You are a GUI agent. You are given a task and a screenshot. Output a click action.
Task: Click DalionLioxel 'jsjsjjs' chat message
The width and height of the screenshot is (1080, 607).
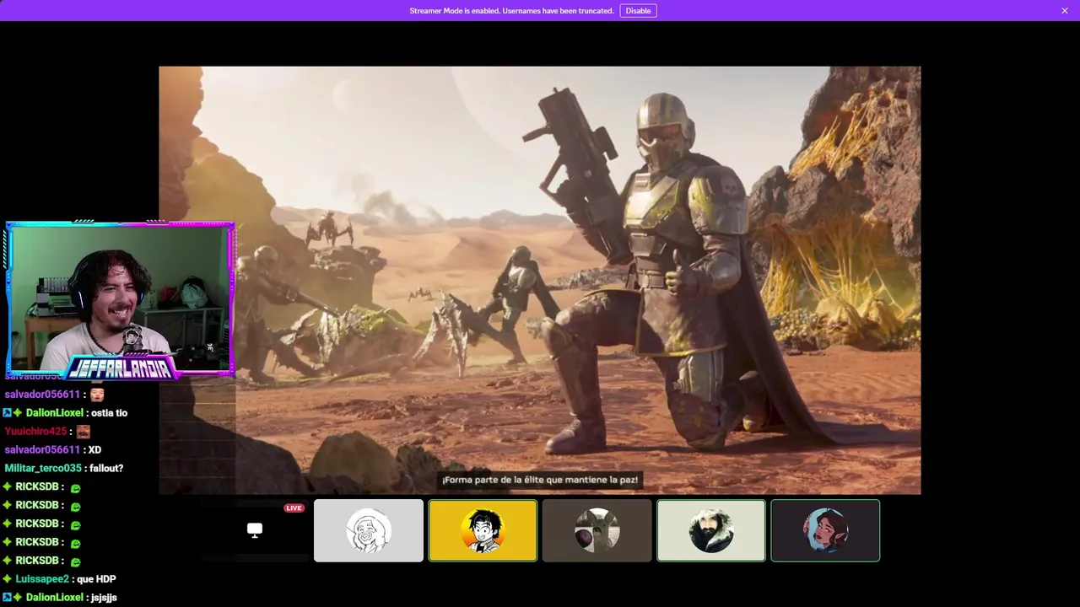(x=59, y=598)
